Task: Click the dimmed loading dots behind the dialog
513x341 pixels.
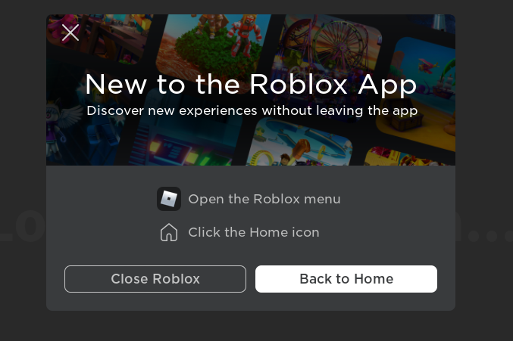Action: [487, 236]
